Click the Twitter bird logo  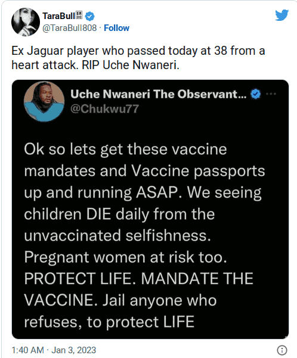point(281,15)
